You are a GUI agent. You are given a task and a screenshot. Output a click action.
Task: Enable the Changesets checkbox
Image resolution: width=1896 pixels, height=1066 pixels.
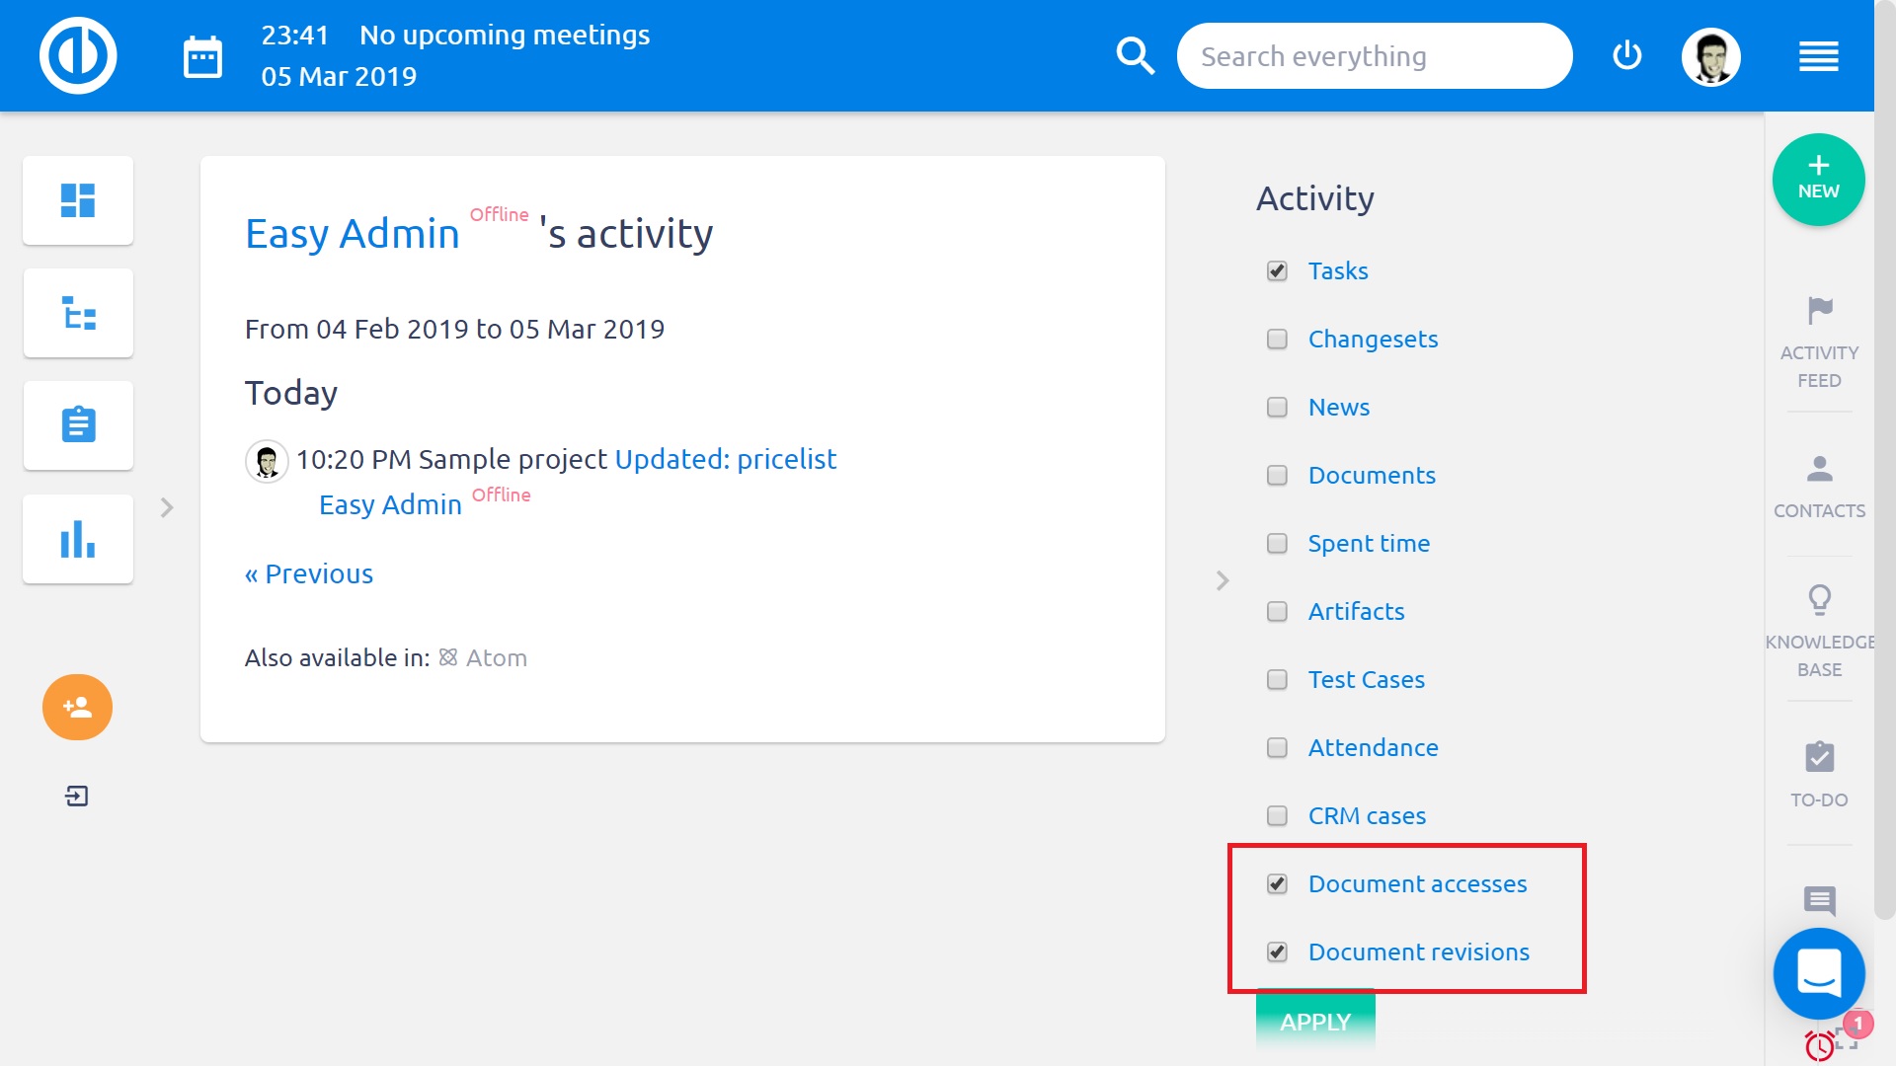[x=1276, y=339]
